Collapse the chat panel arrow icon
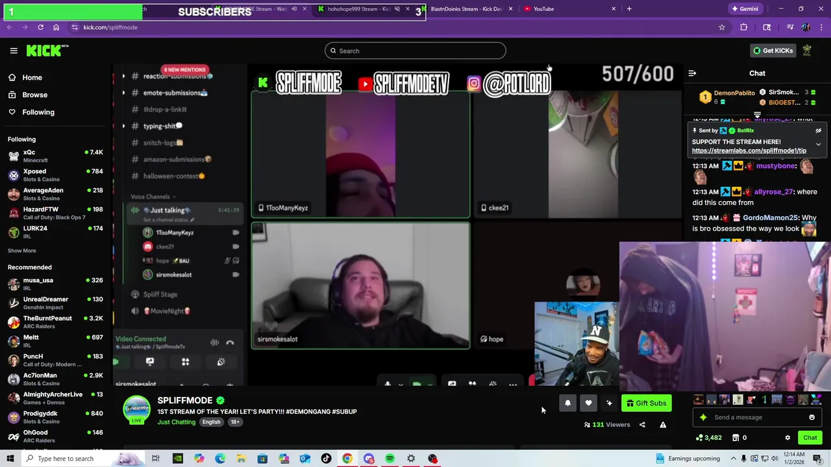Screen dimensions: 831x467 coord(692,73)
